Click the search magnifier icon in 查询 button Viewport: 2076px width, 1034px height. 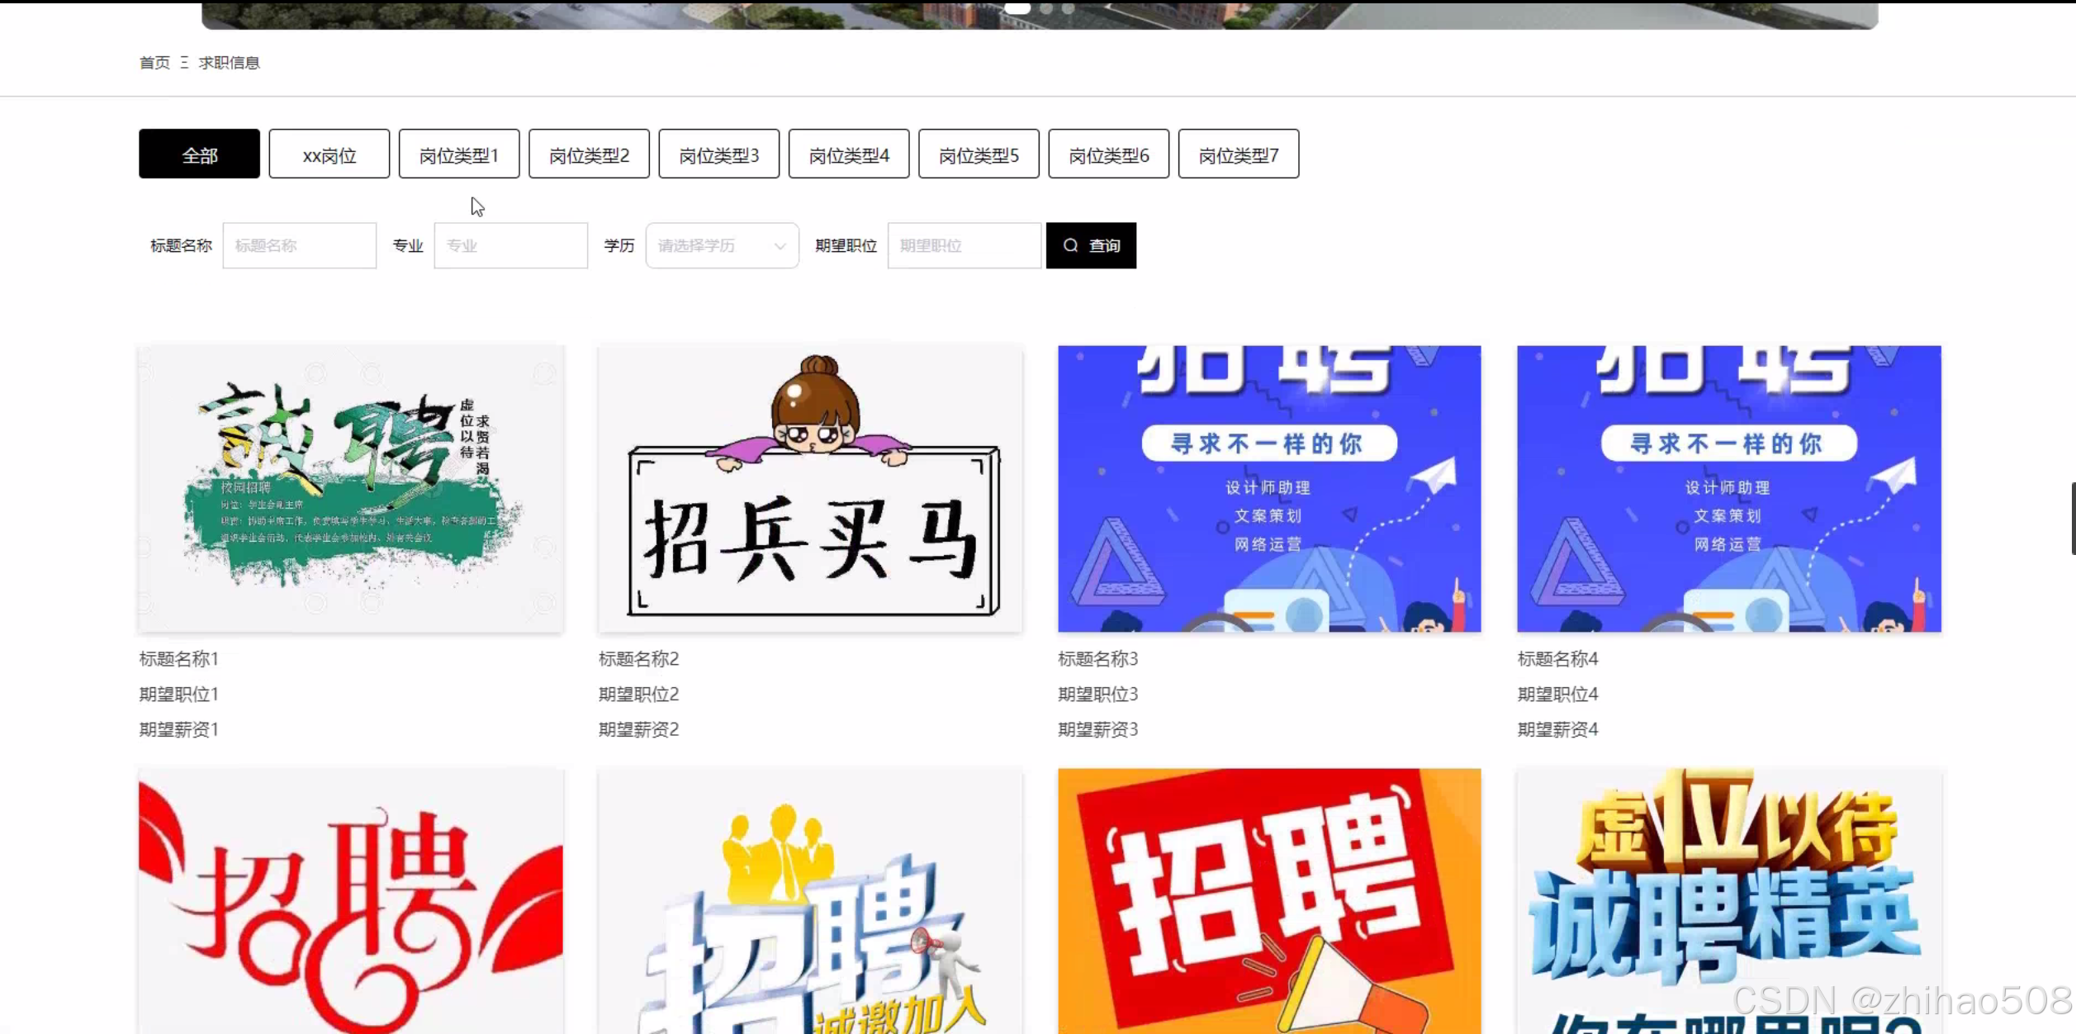(1070, 245)
